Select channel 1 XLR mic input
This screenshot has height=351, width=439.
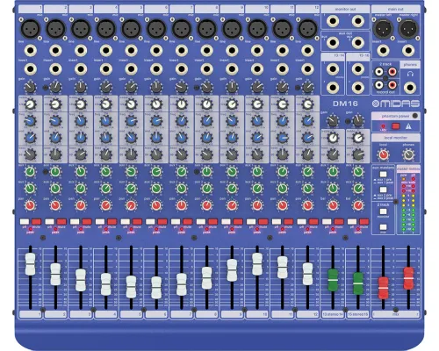[31, 29]
